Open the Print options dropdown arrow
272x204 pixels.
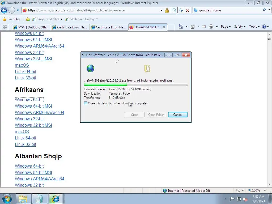point(217,27)
